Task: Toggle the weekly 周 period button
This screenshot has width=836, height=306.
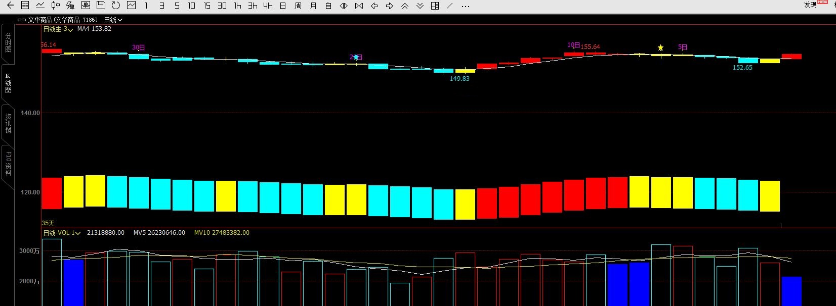Action: 298,6
